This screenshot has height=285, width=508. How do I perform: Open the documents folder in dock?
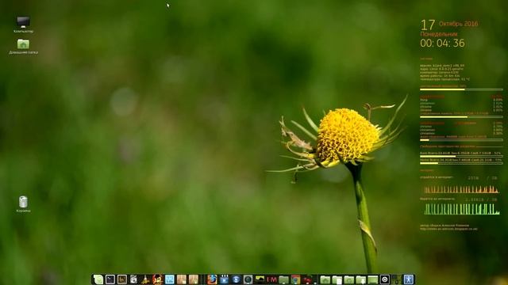[337, 279]
